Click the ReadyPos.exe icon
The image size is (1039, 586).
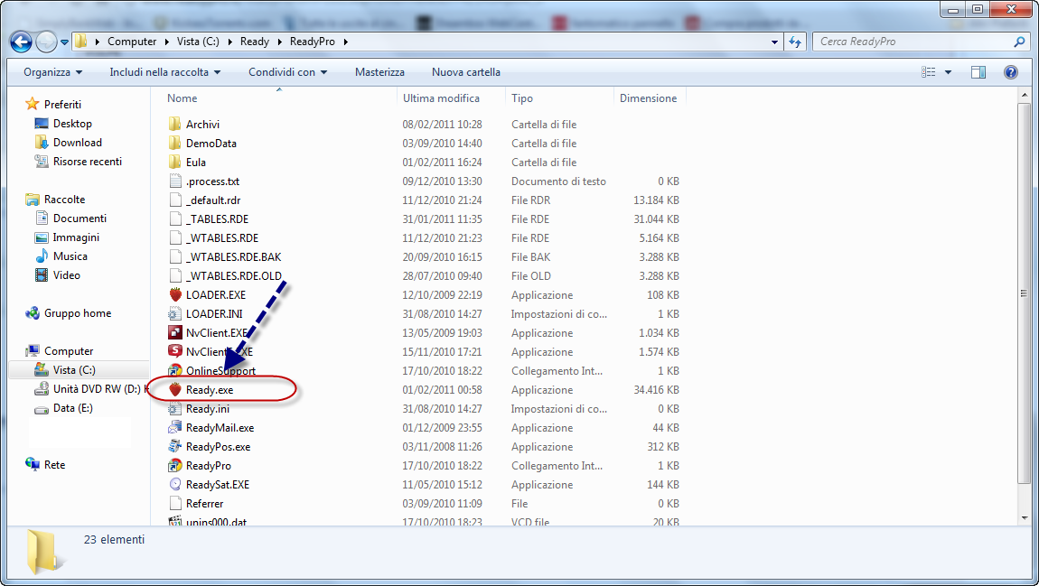[x=175, y=447]
